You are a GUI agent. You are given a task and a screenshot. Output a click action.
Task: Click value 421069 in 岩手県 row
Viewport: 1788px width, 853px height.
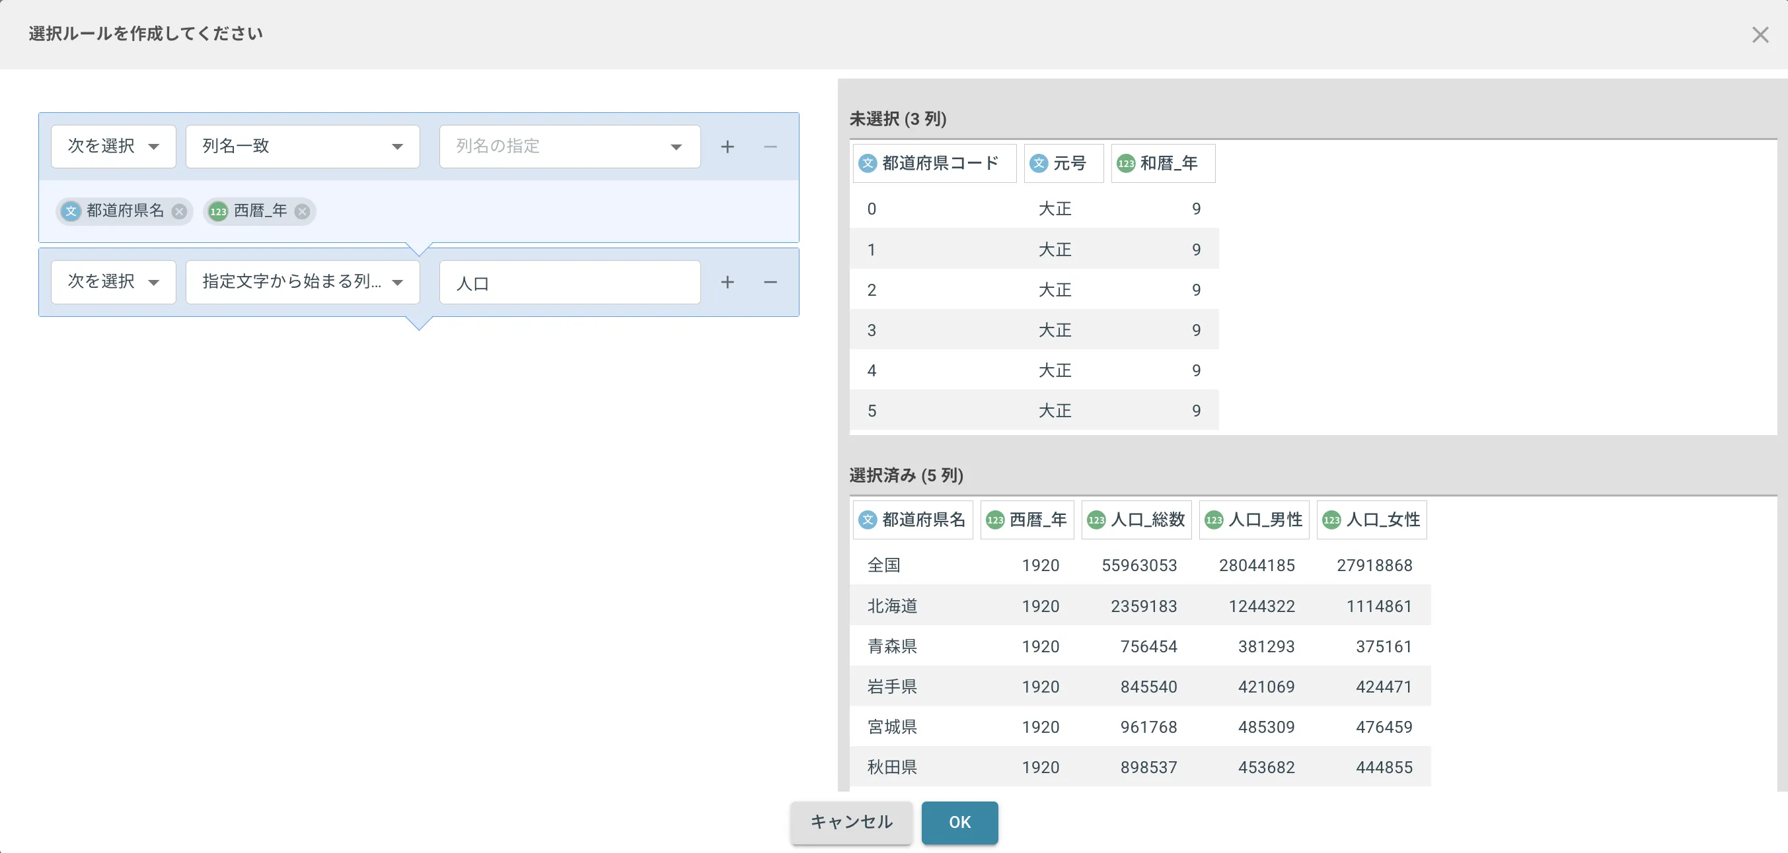1266,687
